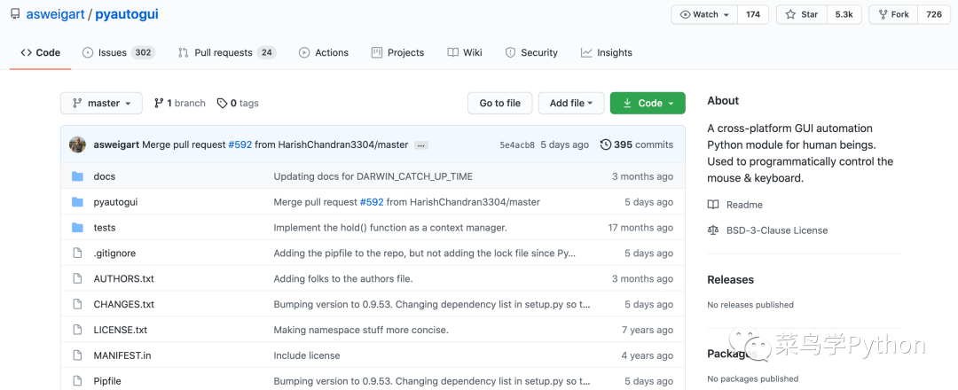
Task: Open the master branch dropdown
Action: point(101,103)
